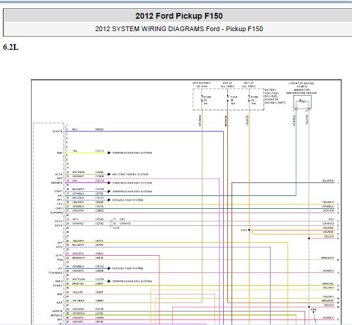Click the 'START' pin name on the connector
This screenshot has width=352, height=325.
click(x=59, y=191)
